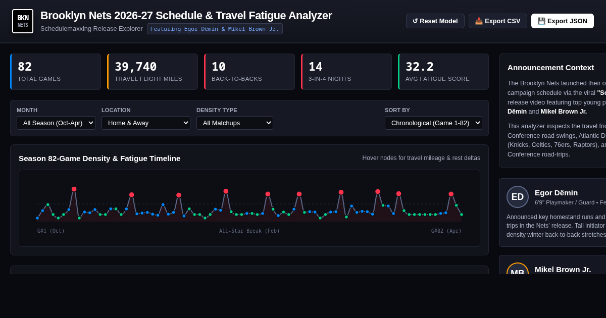The width and height of the screenshot is (606, 318).
Task: Click 'Hover nodes for travel mileage' hint text
Action: click(421, 158)
